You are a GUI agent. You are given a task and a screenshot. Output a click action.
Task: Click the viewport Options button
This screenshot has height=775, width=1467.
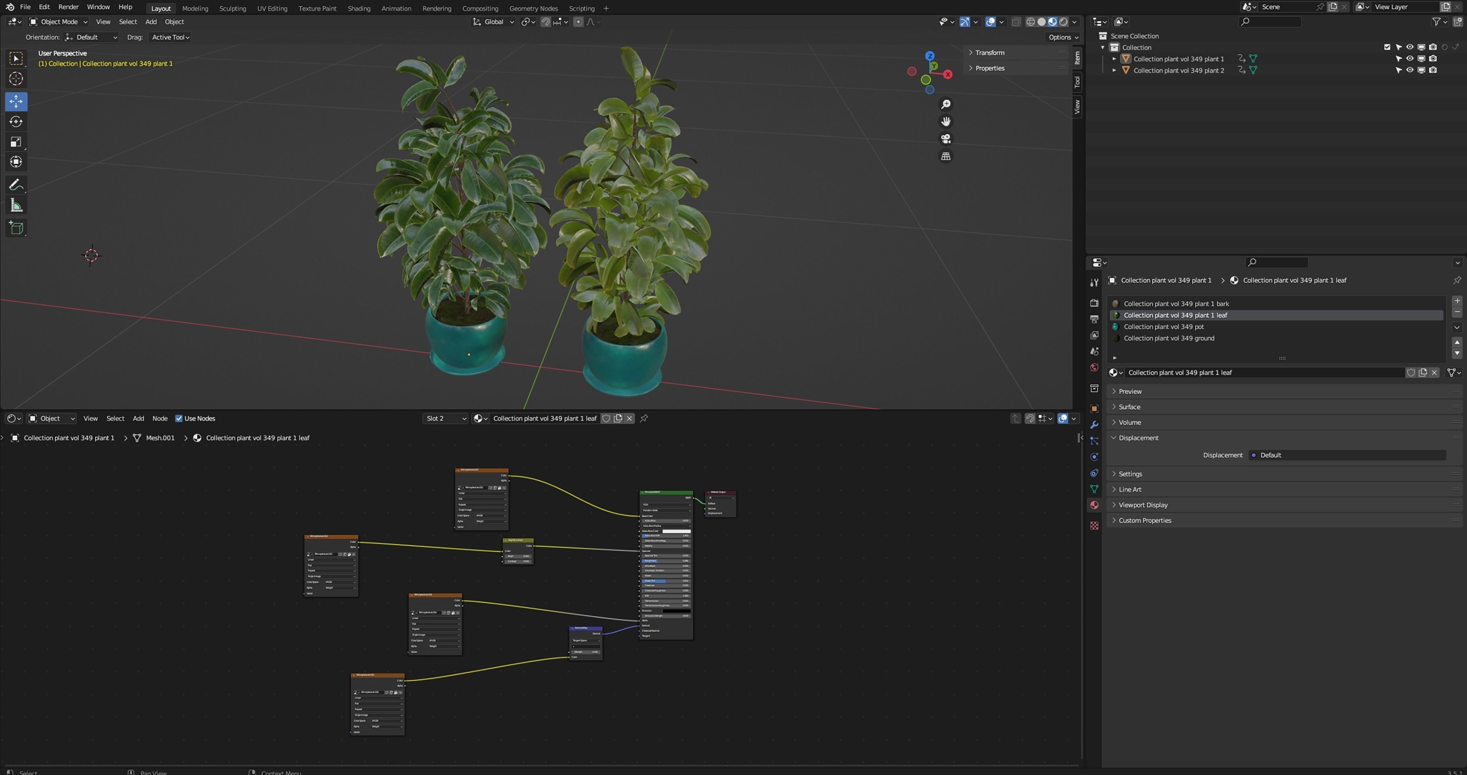(x=1063, y=37)
